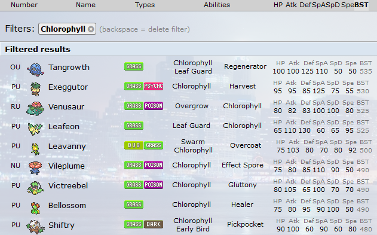Viewport: 377px width, 235px height.
Task: Select the Venusaur name
Action: [66, 107]
